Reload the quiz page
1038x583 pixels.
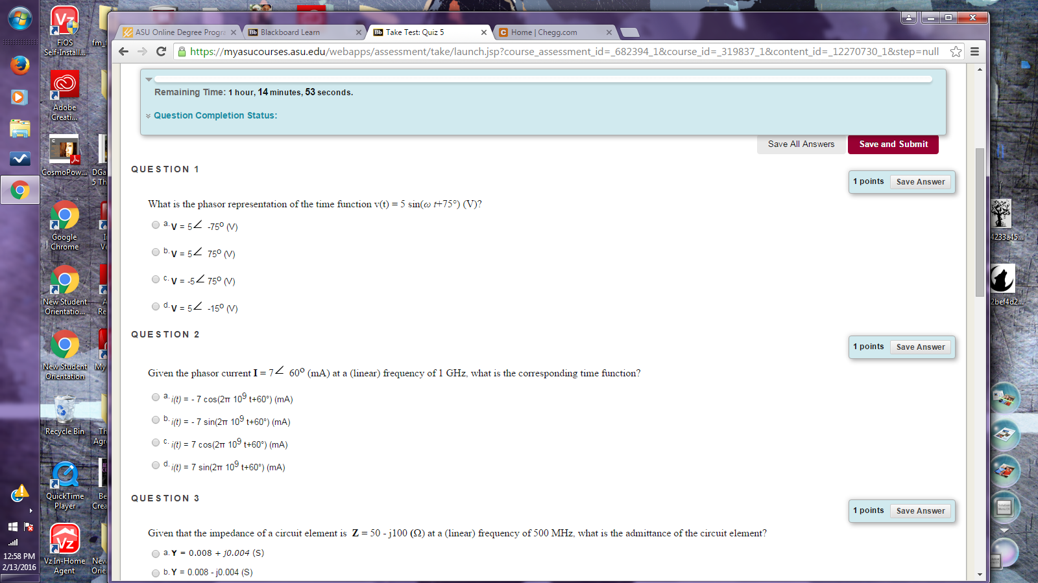162,51
